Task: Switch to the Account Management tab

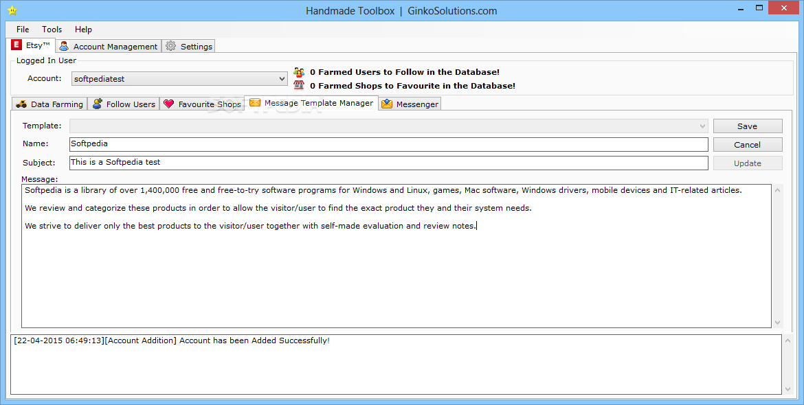Action: (109, 46)
